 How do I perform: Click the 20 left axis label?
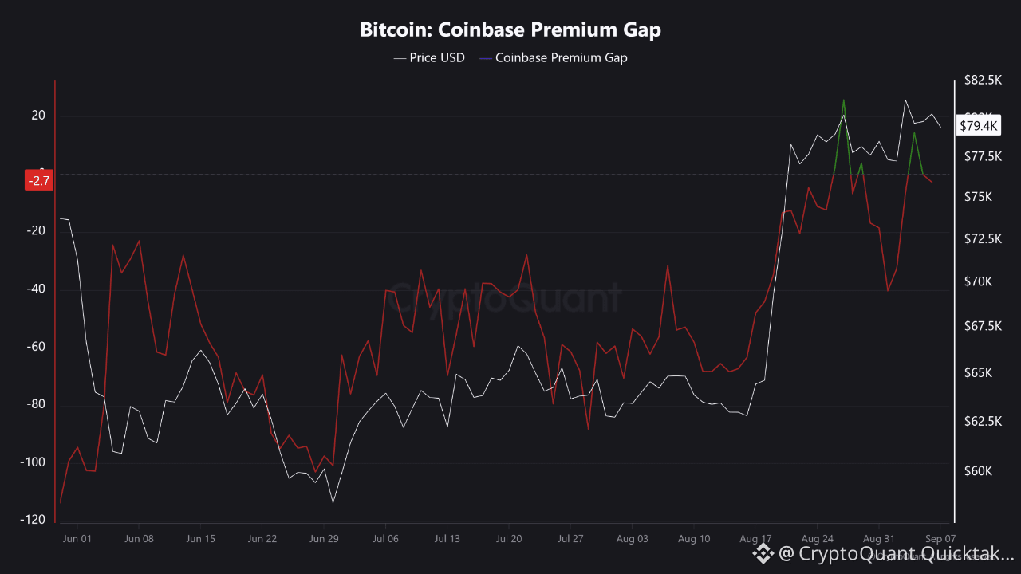click(38, 116)
